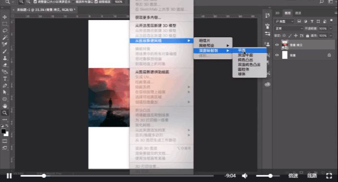Screen dimensions: 338x182
Task: Choose 球体 from the submenu
Action: pos(249,74)
